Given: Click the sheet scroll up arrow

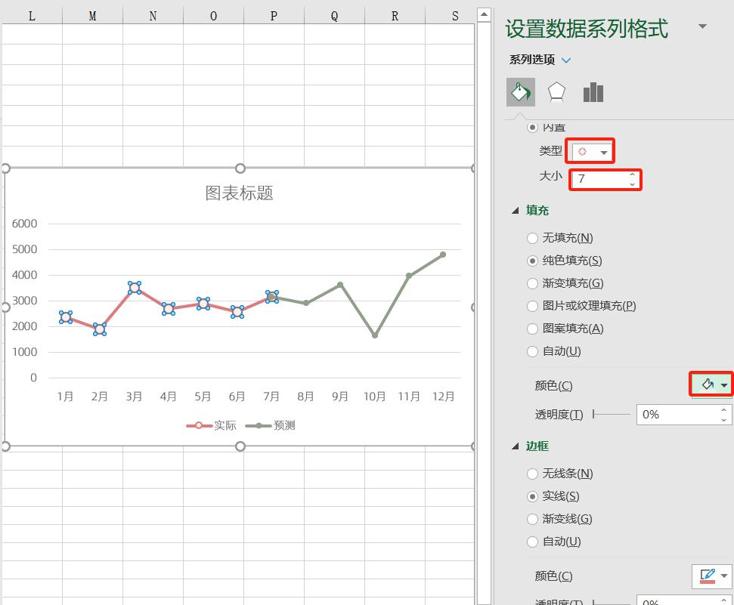Looking at the screenshot, I should (x=484, y=14).
